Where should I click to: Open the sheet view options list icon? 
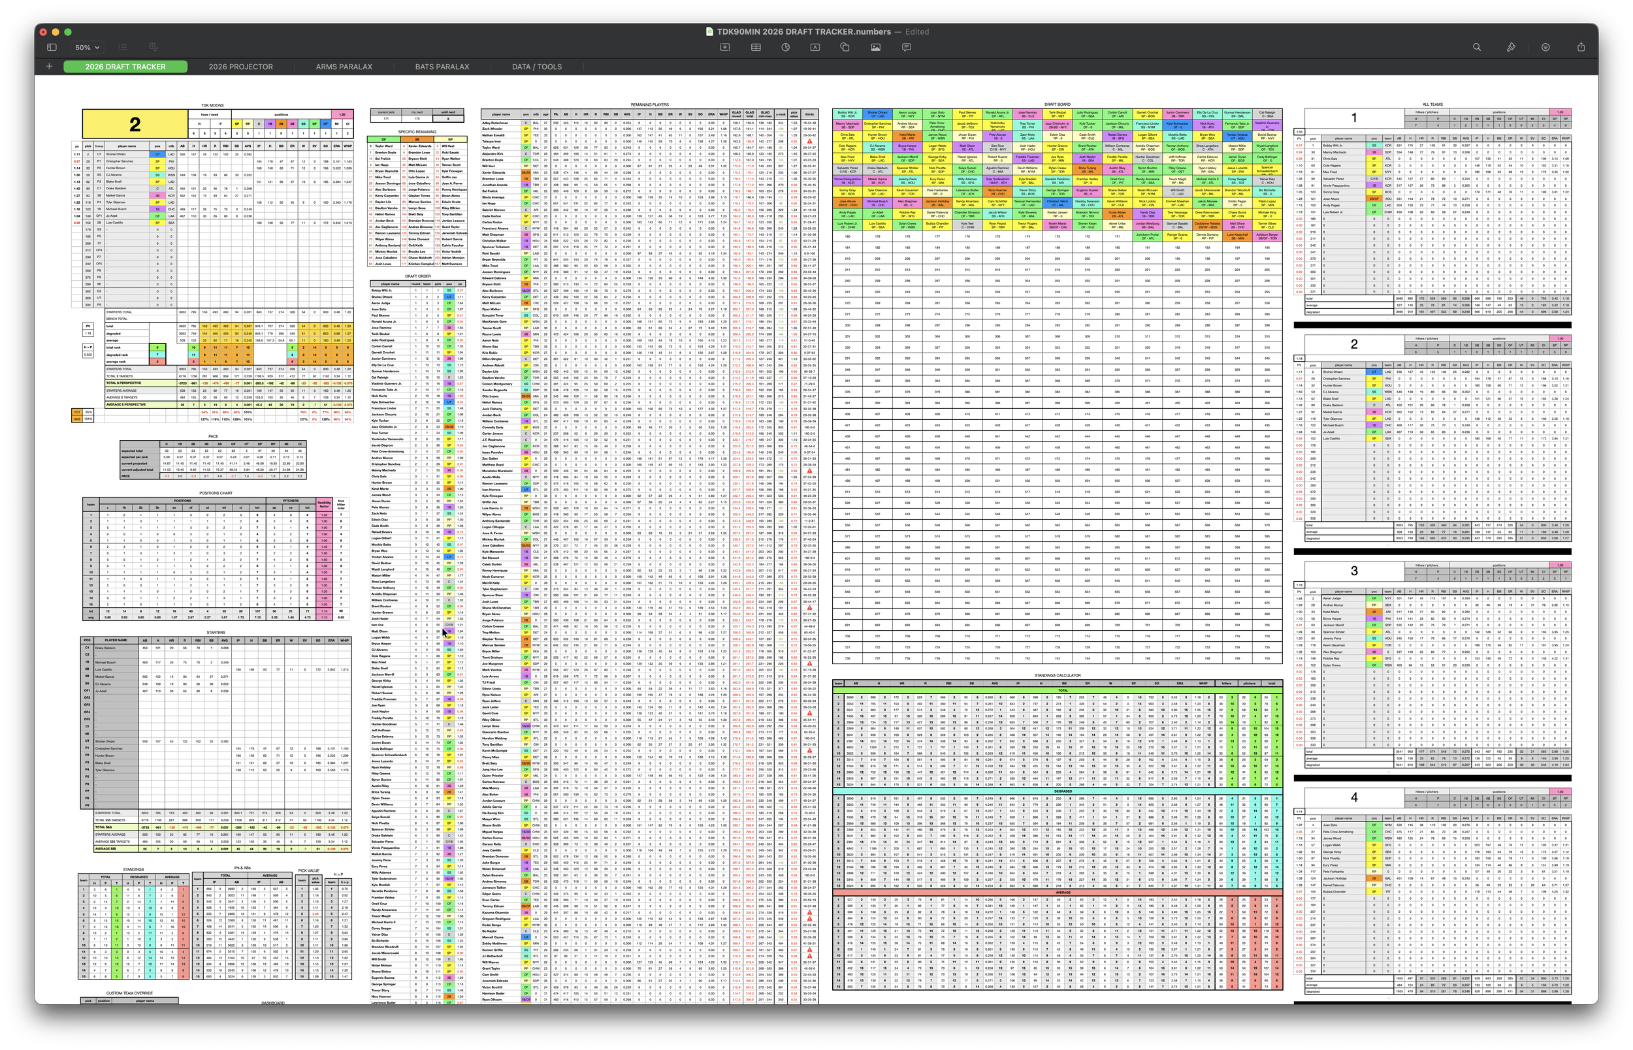pyautogui.click(x=123, y=47)
